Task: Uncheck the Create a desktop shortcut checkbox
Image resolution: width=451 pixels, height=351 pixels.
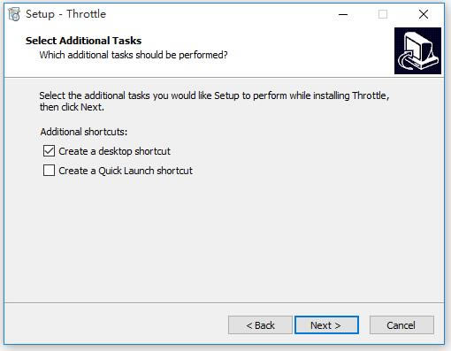Action: tap(49, 151)
